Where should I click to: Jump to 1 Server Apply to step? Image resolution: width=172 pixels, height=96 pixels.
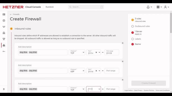(137, 33)
